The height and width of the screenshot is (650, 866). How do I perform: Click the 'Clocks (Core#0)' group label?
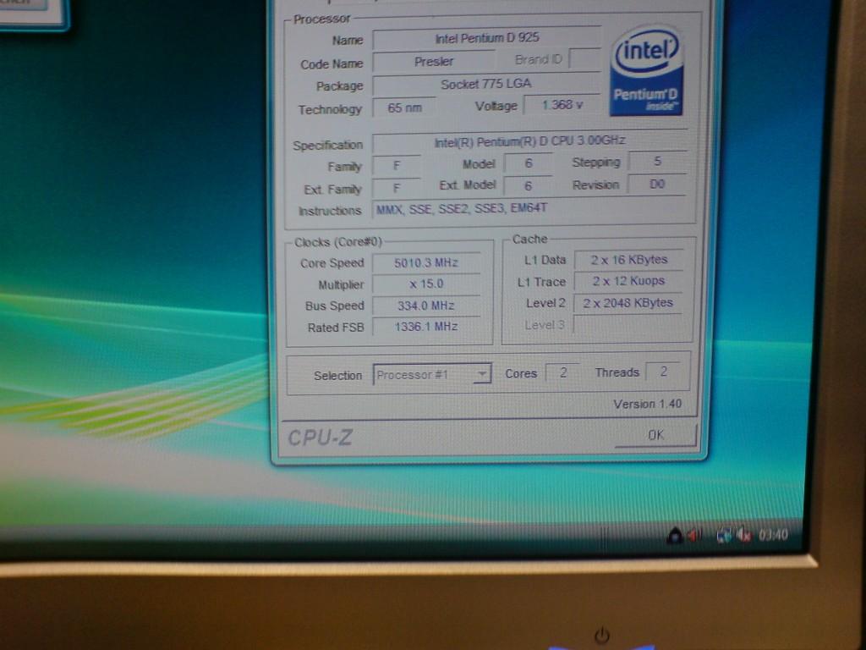(x=338, y=242)
